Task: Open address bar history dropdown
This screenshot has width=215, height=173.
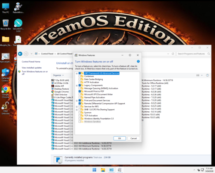Action: [x=168, y=54]
